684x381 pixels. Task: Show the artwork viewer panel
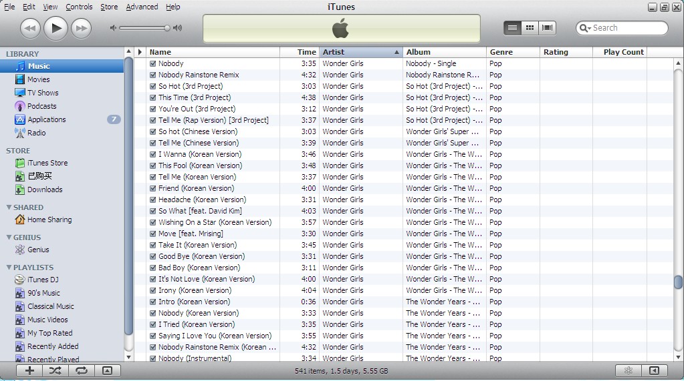(x=107, y=370)
